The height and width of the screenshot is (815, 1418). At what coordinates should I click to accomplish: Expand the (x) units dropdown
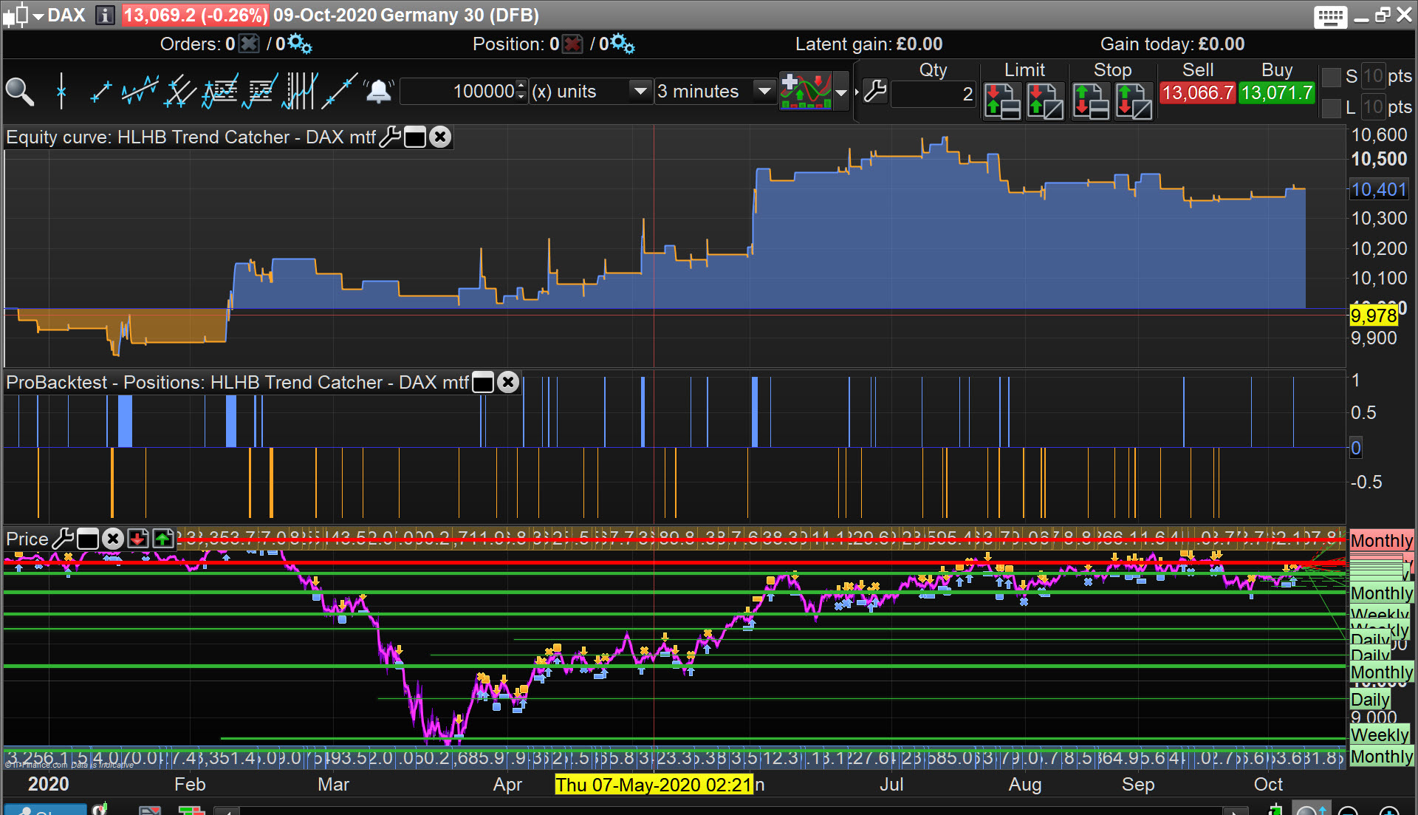pos(640,92)
